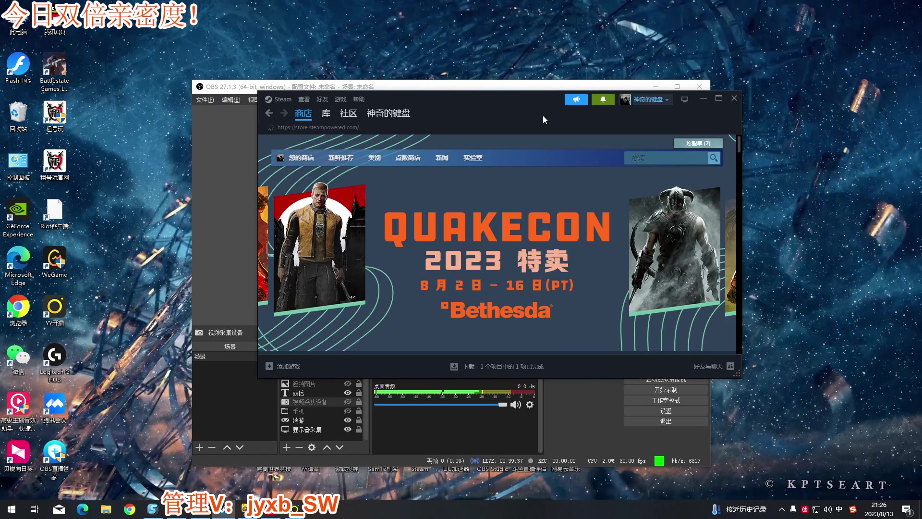
Task: Move OBS scene down
Action: click(240, 447)
